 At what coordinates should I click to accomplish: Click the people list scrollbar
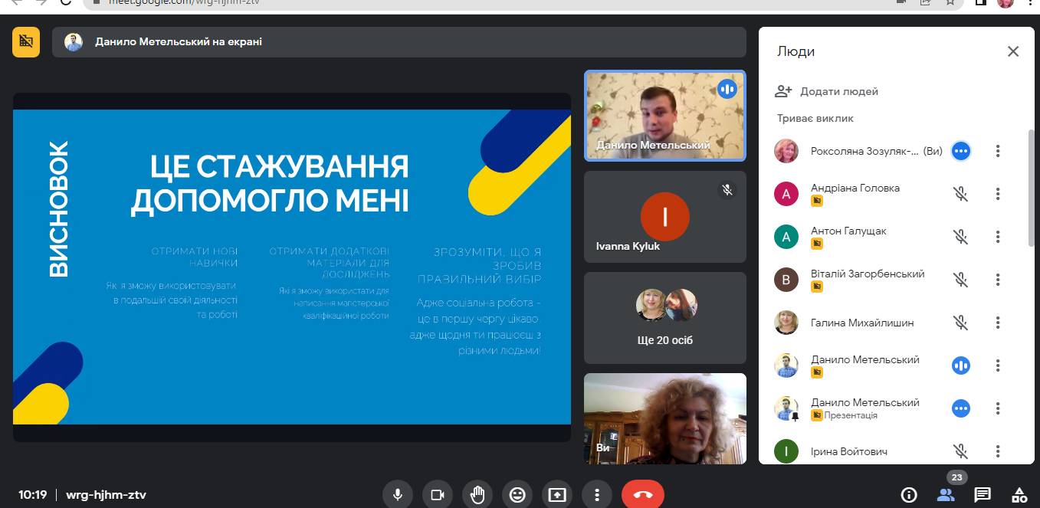[1031, 188]
